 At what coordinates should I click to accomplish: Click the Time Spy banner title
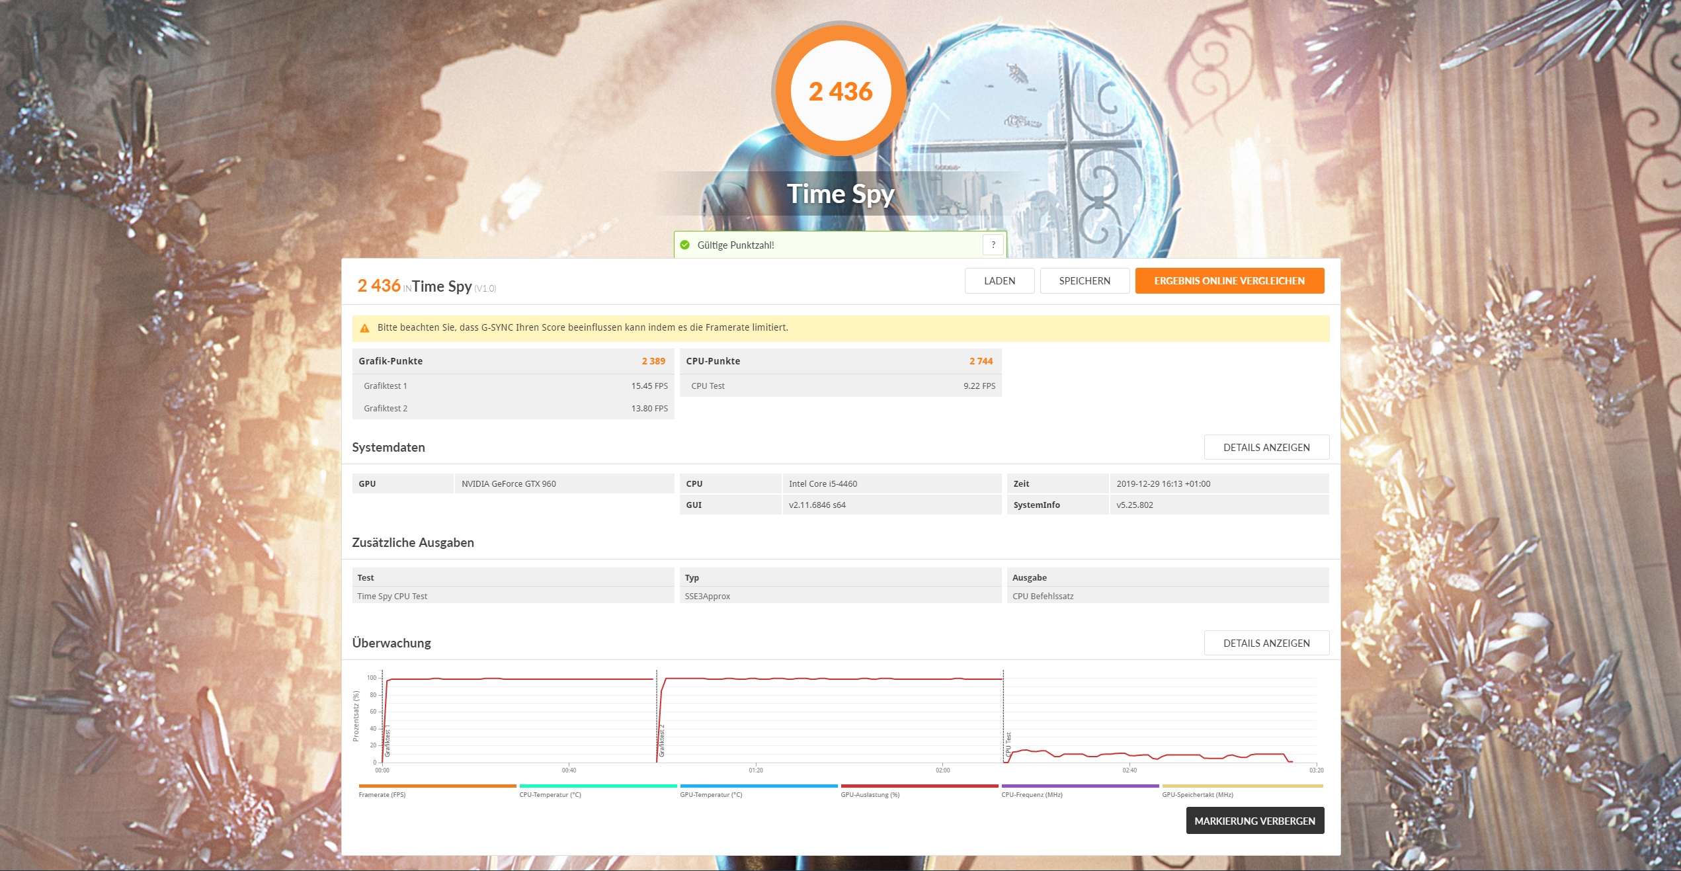click(840, 194)
